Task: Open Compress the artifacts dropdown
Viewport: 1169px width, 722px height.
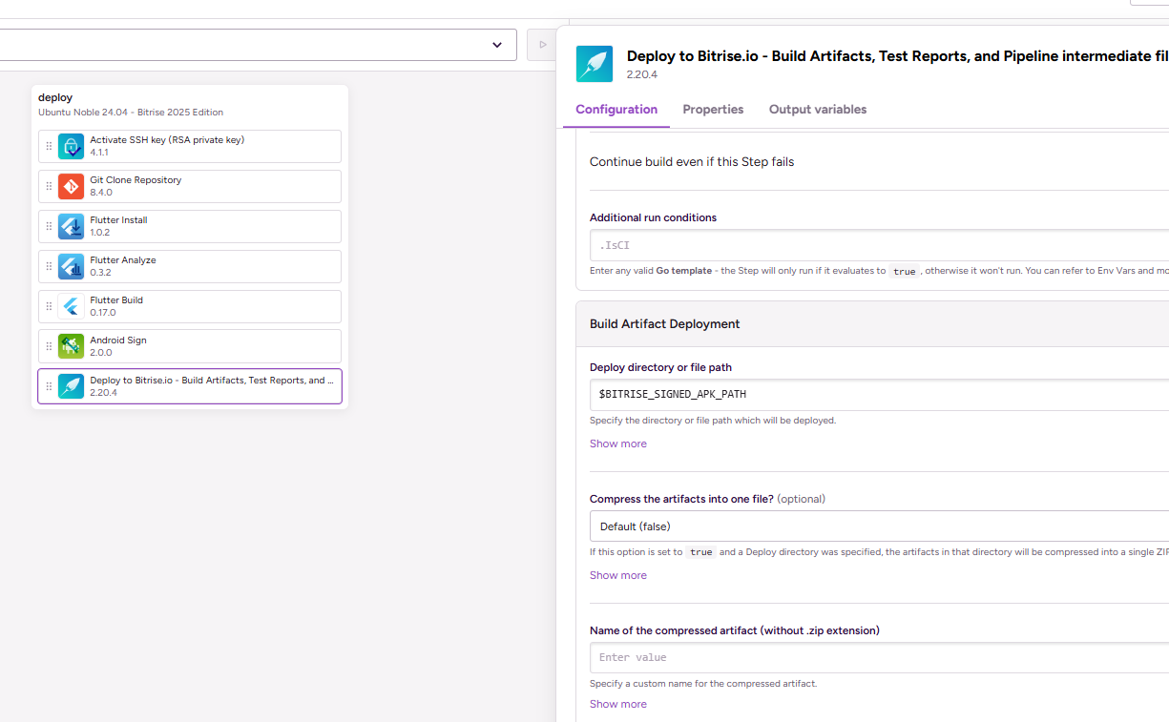Action: [878, 526]
